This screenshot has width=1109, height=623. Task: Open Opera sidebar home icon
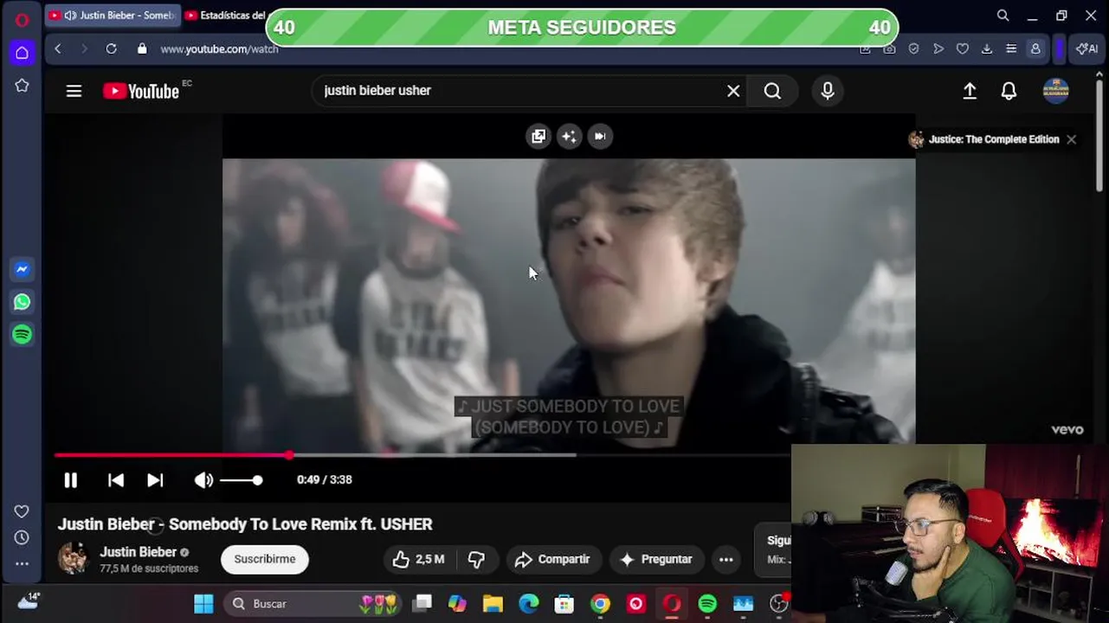[22, 53]
